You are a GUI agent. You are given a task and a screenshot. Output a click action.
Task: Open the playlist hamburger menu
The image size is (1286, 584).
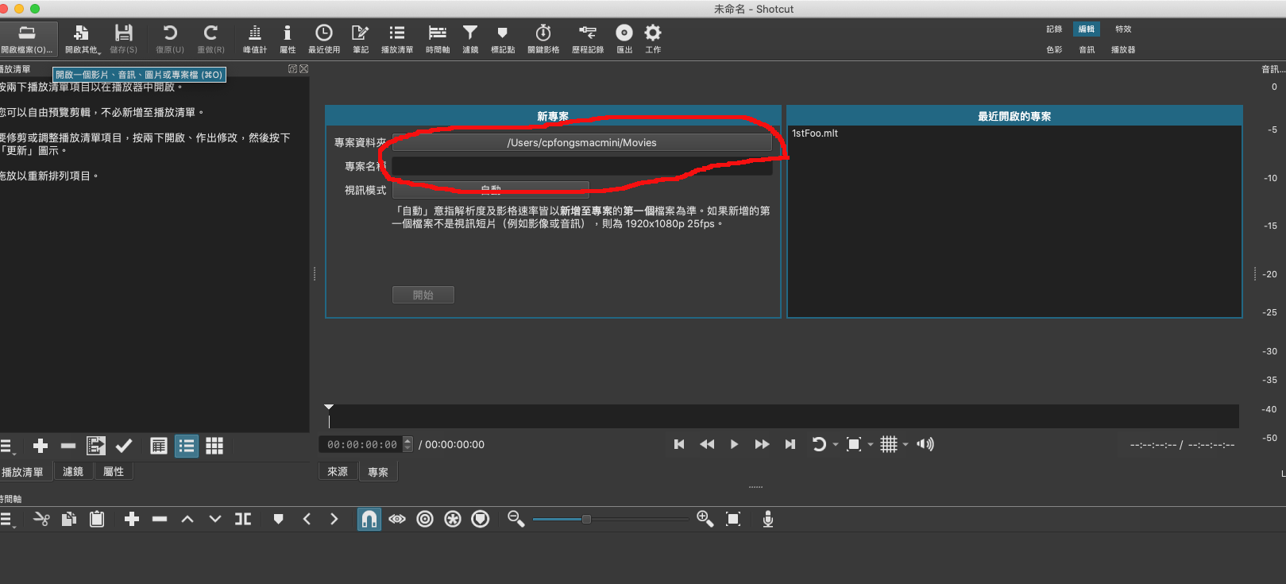point(7,447)
